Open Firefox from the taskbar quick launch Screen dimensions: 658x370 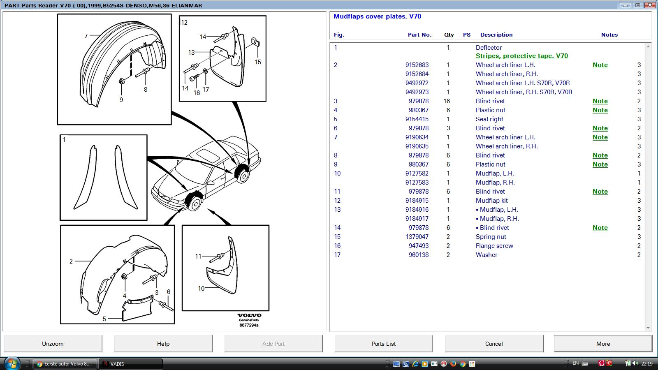(453, 364)
